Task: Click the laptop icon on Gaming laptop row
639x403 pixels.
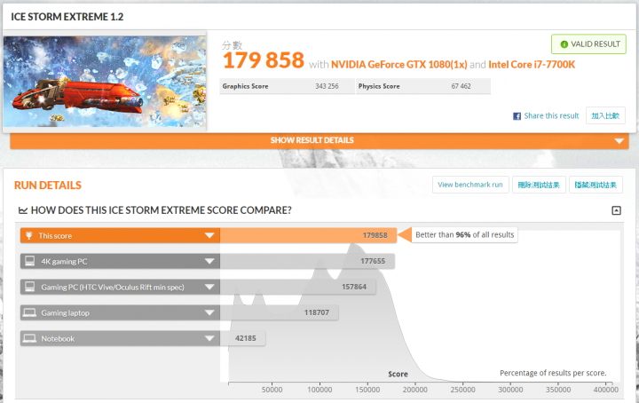Action: [29, 312]
